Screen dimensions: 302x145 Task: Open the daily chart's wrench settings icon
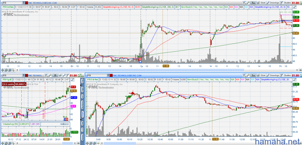click(x=50, y=75)
